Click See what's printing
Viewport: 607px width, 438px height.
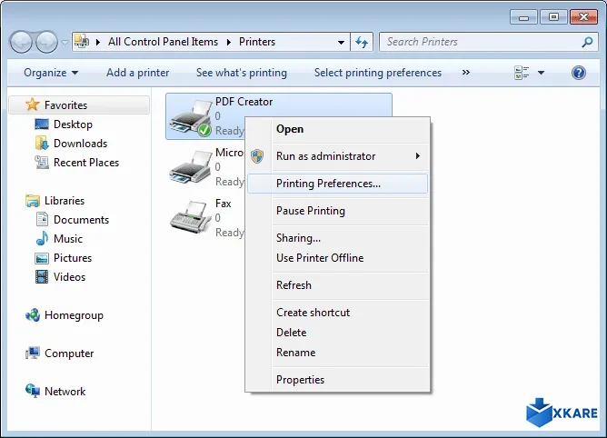pos(242,73)
